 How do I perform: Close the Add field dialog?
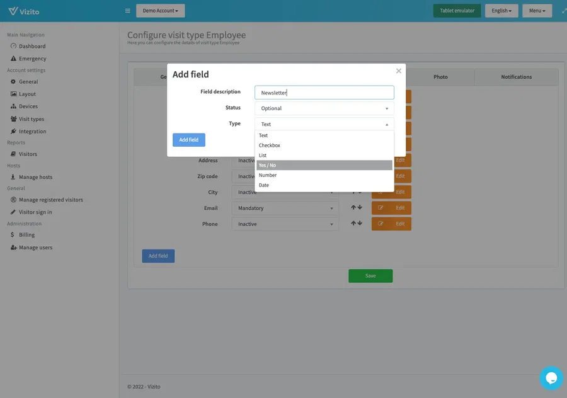(398, 71)
